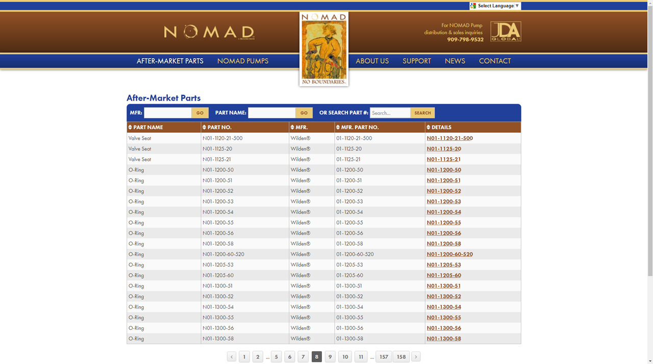Click GO button next to MFR field
Screen dimensions: 653x364
pyautogui.click(x=200, y=113)
